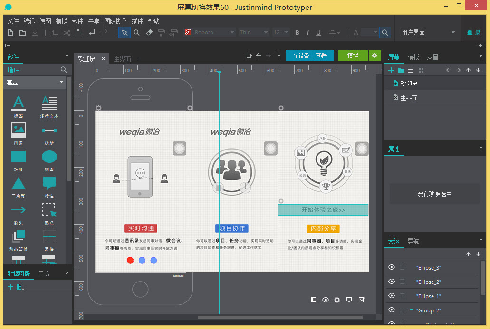Switch to the 模板 tab
The width and height of the screenshot is (490, 329).
413,57
